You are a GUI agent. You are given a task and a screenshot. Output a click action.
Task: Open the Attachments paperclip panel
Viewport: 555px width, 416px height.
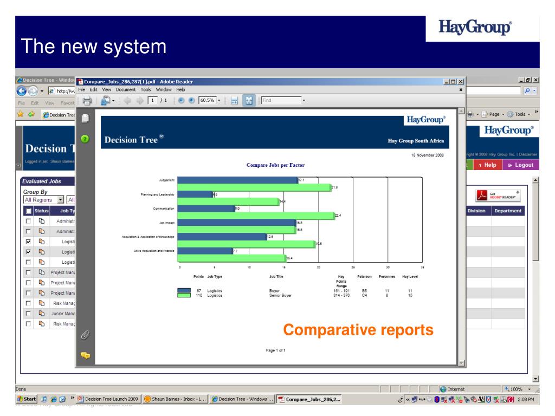tap(85, 335)
